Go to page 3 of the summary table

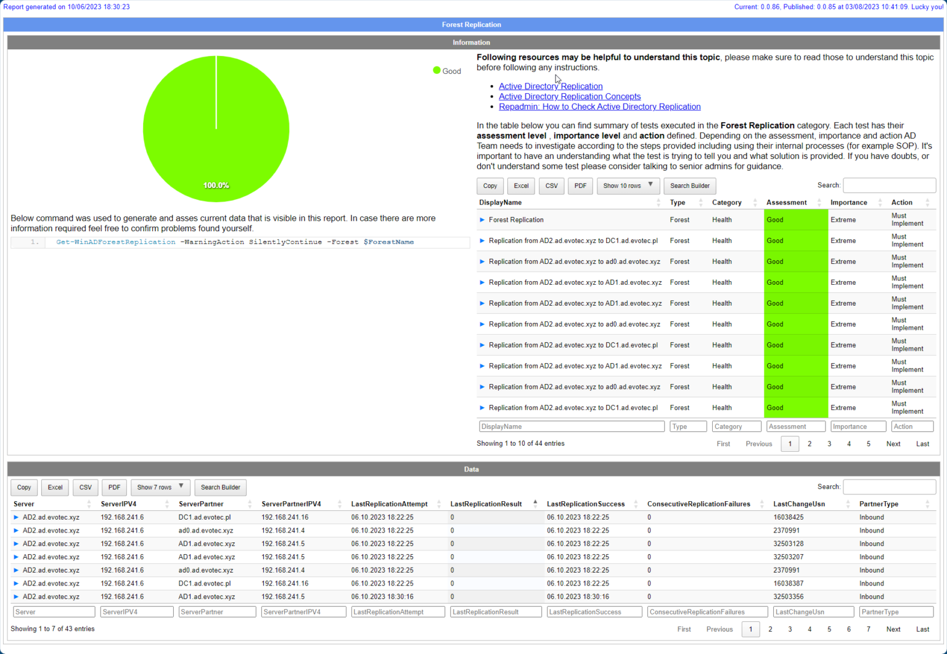point(829,444)
